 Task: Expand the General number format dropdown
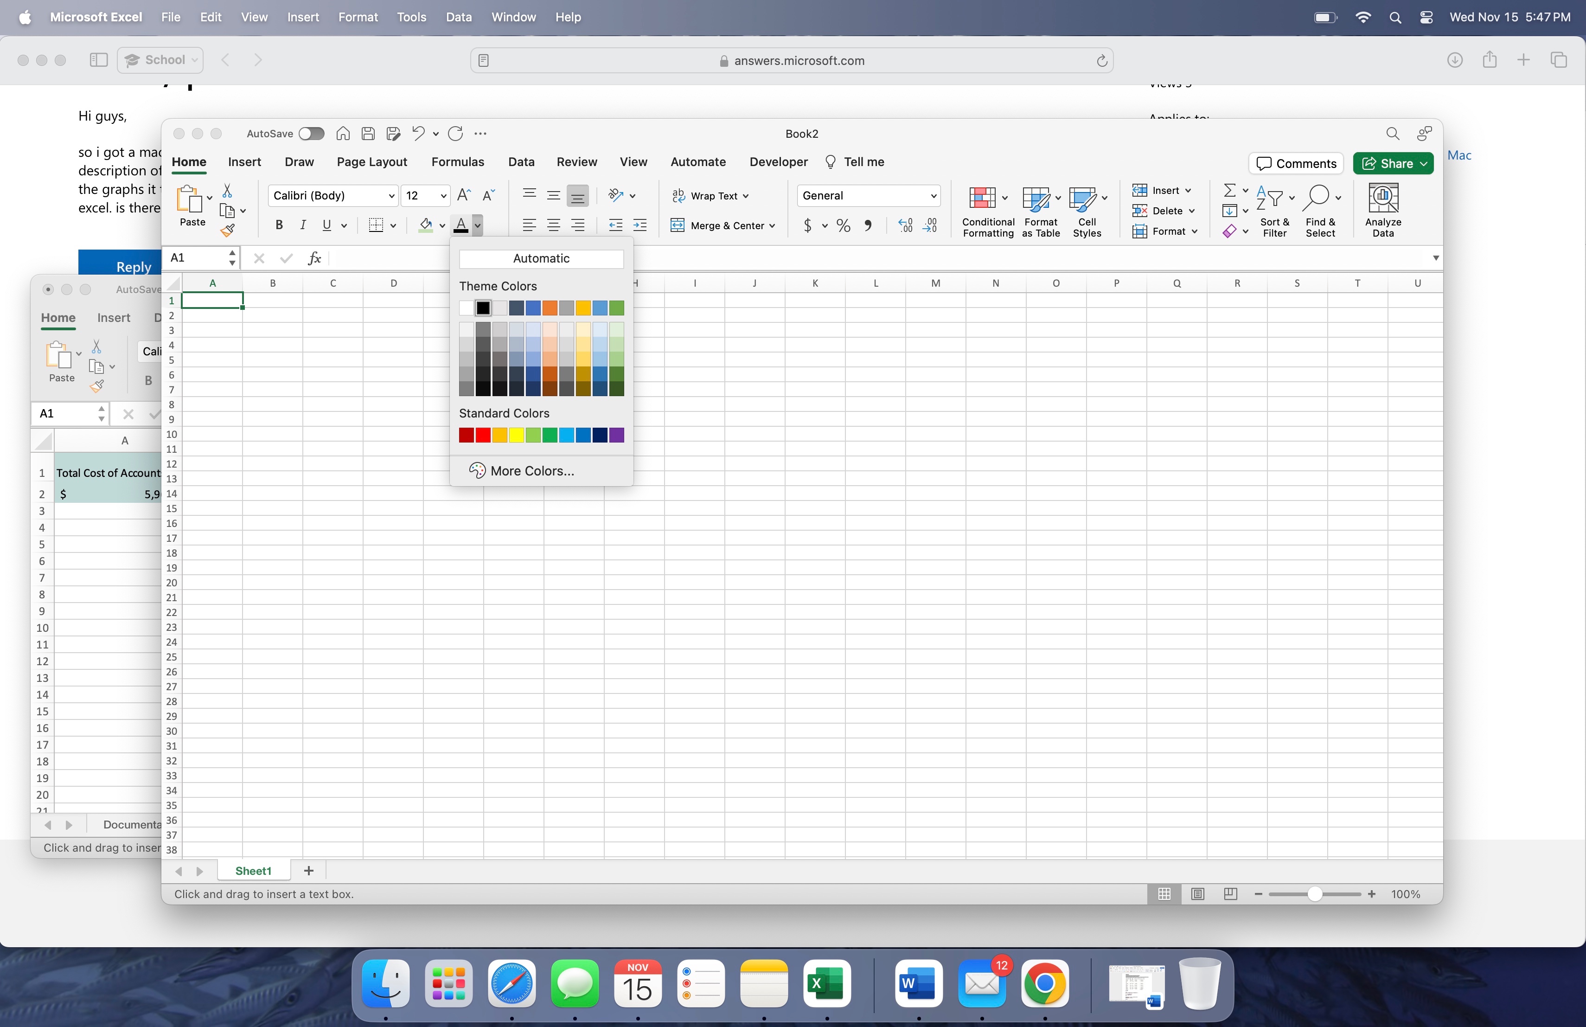[x=933, y=195]
